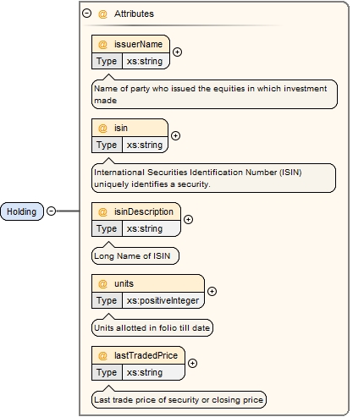Select the xs:positiveInteger type of units
Viewport: 364px width, 417px height.
pyautogui.click(x=163, y=300)
